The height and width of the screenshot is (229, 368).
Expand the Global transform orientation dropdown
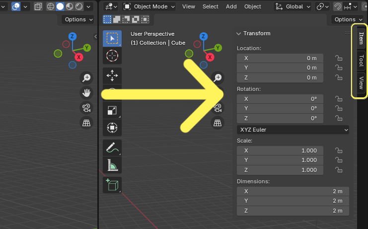coord(293,6)
